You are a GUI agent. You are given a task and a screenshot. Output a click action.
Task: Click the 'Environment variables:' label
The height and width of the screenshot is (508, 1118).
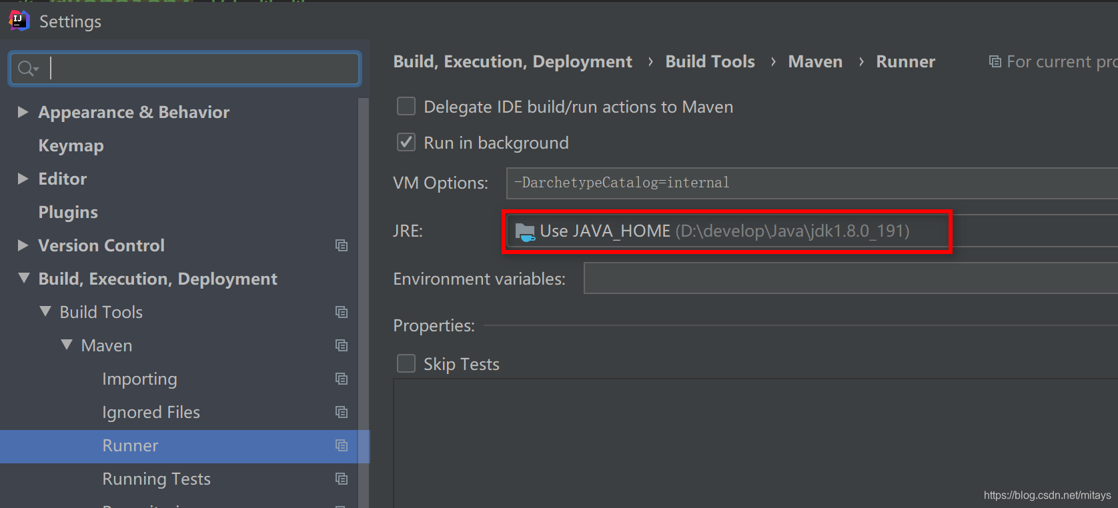(479, 279)
